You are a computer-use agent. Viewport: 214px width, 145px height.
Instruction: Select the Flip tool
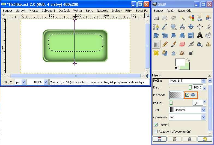[x=191, y=35]
